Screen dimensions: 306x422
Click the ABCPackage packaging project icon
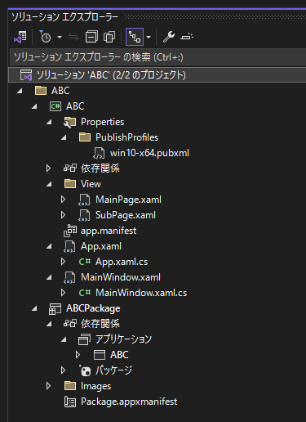pos(55,309)
